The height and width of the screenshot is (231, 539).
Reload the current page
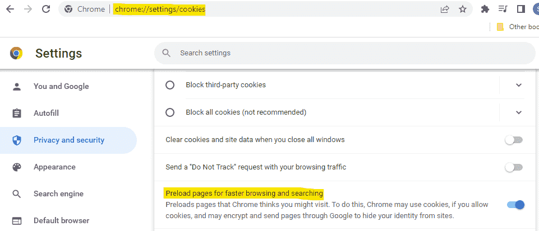pyautogui.click(x=46, y=9)
